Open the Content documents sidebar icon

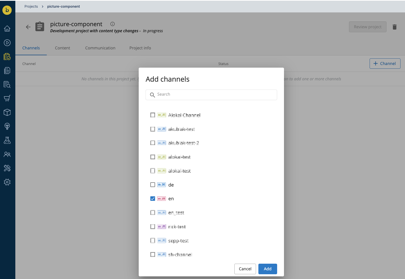(7, 71)
